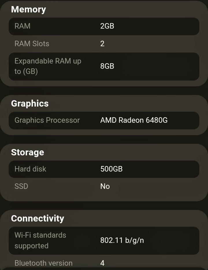Click the RAM label row
Image resolution: width=208 pixels, height=270 pixels.
pyautogui.click(x=104, y=26)
